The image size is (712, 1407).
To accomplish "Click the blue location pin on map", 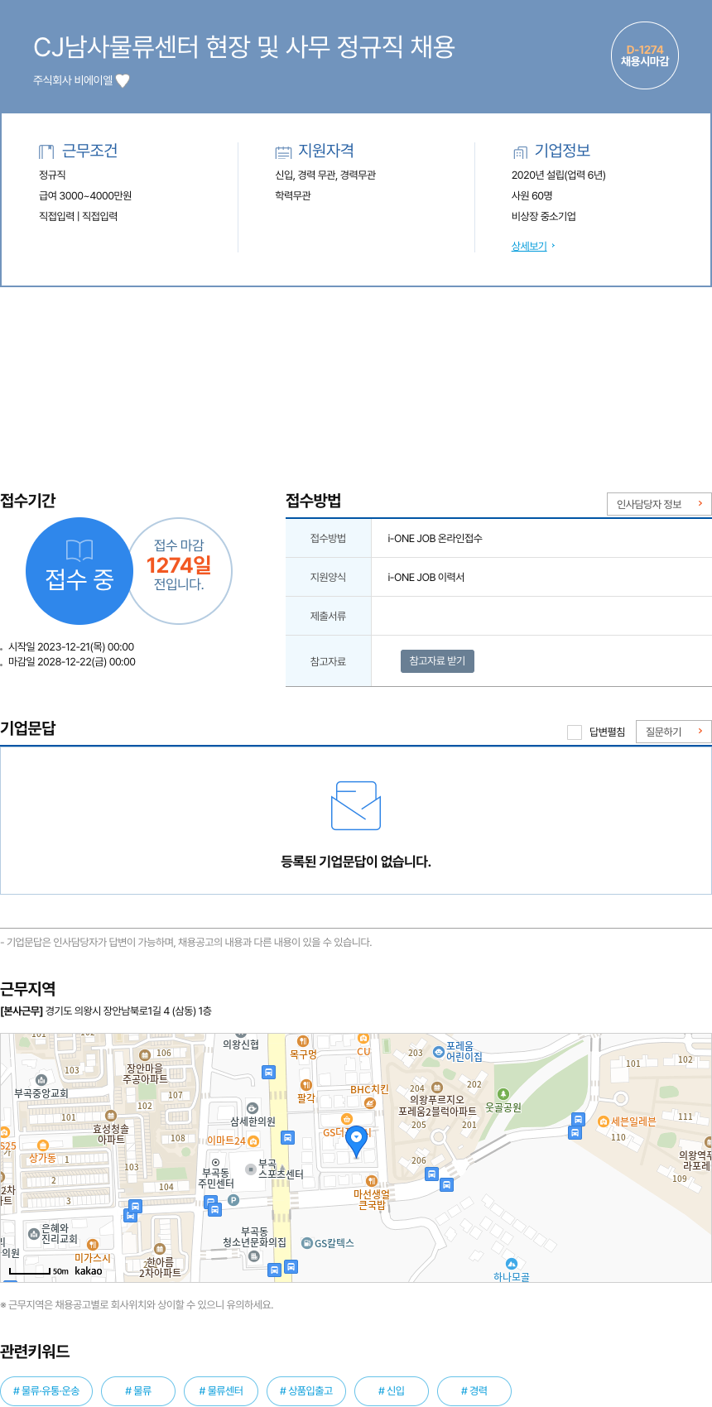I will [356, 1141].
